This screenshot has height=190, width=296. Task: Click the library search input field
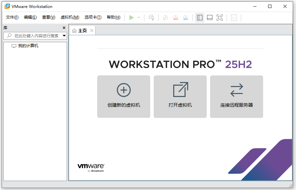point(35,36)
